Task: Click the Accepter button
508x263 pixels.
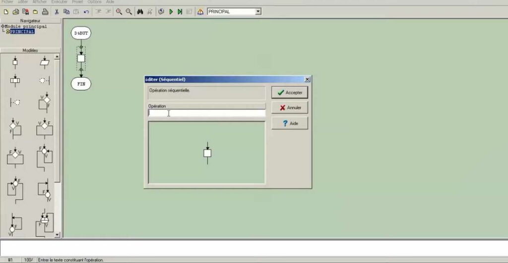Action: [290, 93]
